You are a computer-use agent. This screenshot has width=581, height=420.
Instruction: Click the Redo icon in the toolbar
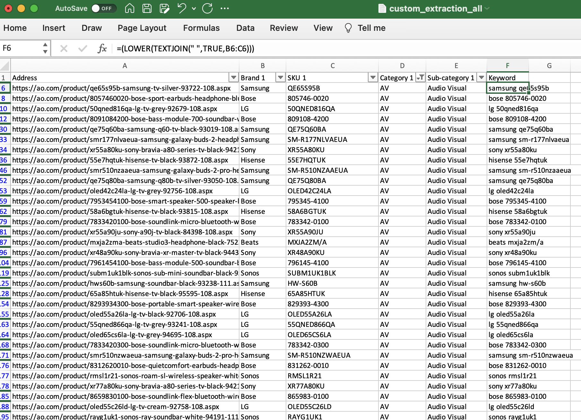207,8
